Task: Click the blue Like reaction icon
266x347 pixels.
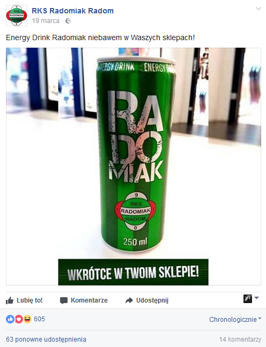Action: coord(10,319)
